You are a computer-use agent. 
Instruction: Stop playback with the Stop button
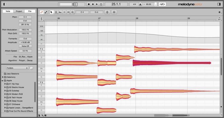tap(93, 4)
